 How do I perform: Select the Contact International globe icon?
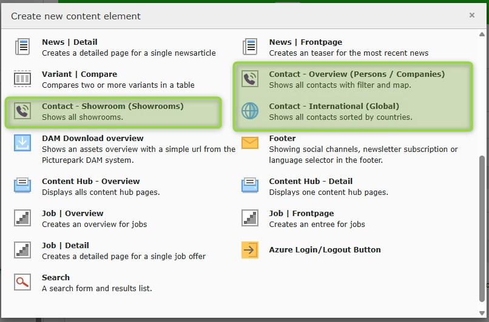tap(250, 111)
